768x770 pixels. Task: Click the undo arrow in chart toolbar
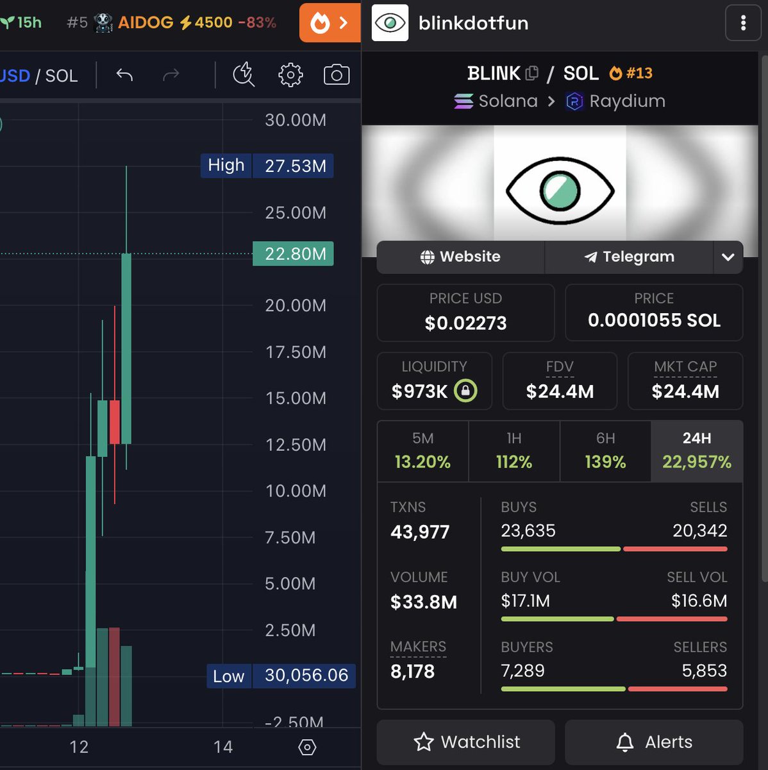124,75
